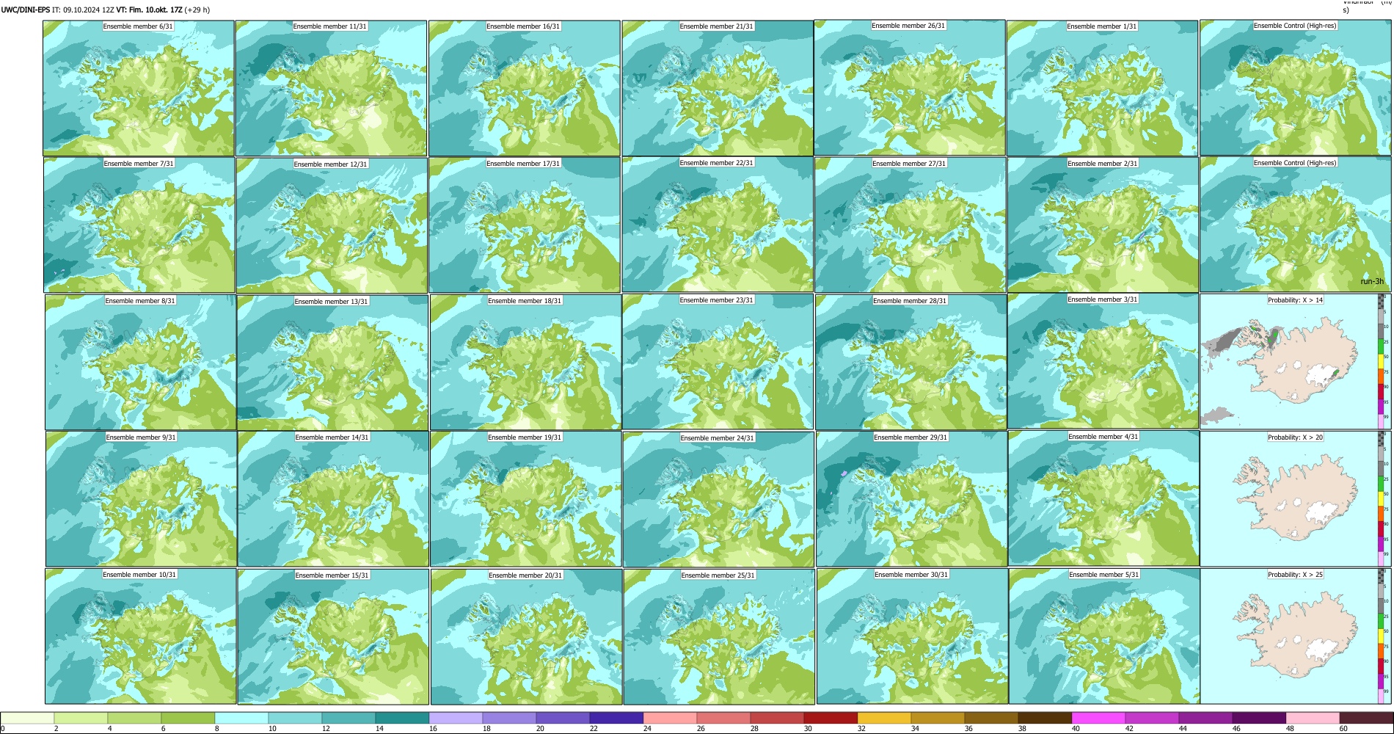The height and width of the screenshot is (734, 1394).
Task: Select the maroon swatch after 60
Action: click(x=1366, y=718)
